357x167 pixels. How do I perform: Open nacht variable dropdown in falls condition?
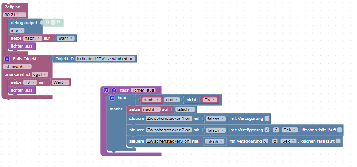click(x=152, y=100)
